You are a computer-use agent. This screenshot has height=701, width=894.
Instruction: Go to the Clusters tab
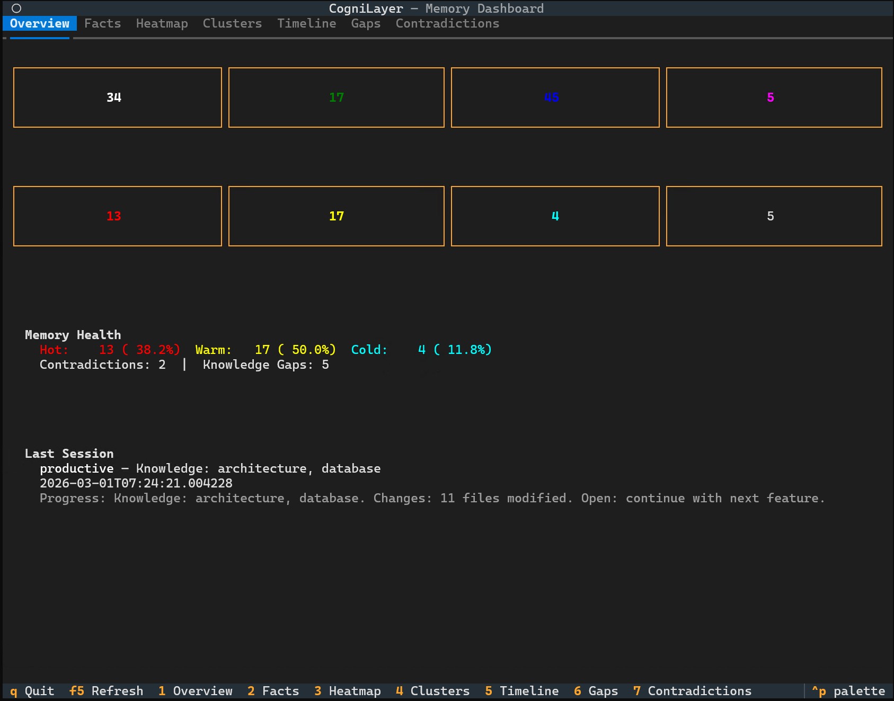click(233, 23)
